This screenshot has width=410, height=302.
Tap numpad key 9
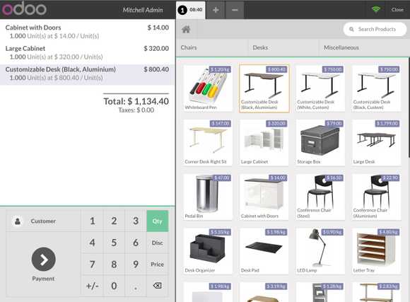136,265
